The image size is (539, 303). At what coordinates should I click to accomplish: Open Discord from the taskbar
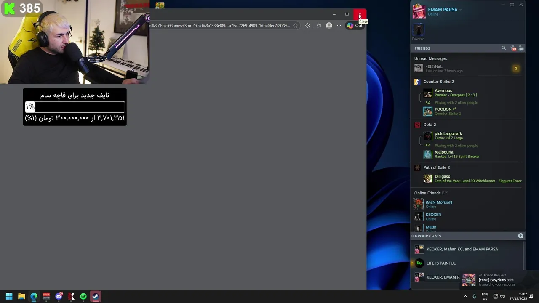(59, 296)
